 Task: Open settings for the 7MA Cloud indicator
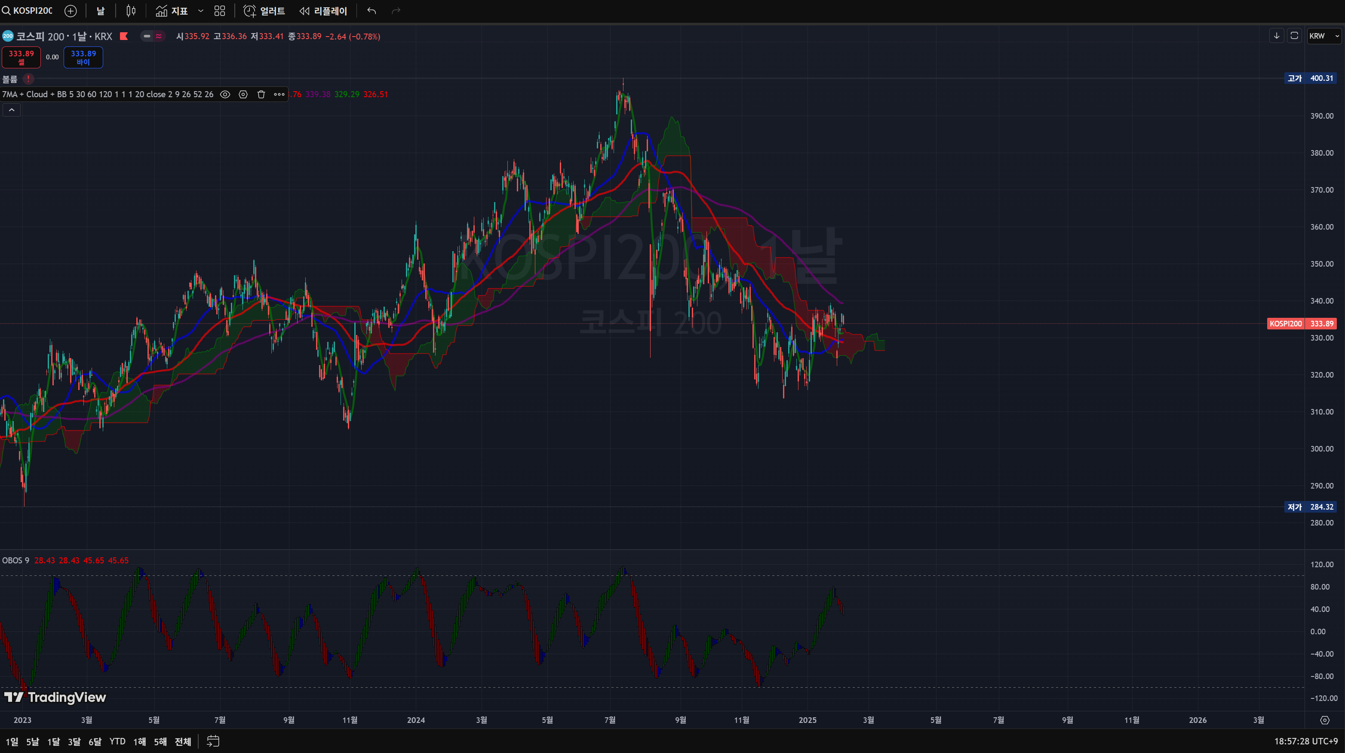(x=243, y=95)
